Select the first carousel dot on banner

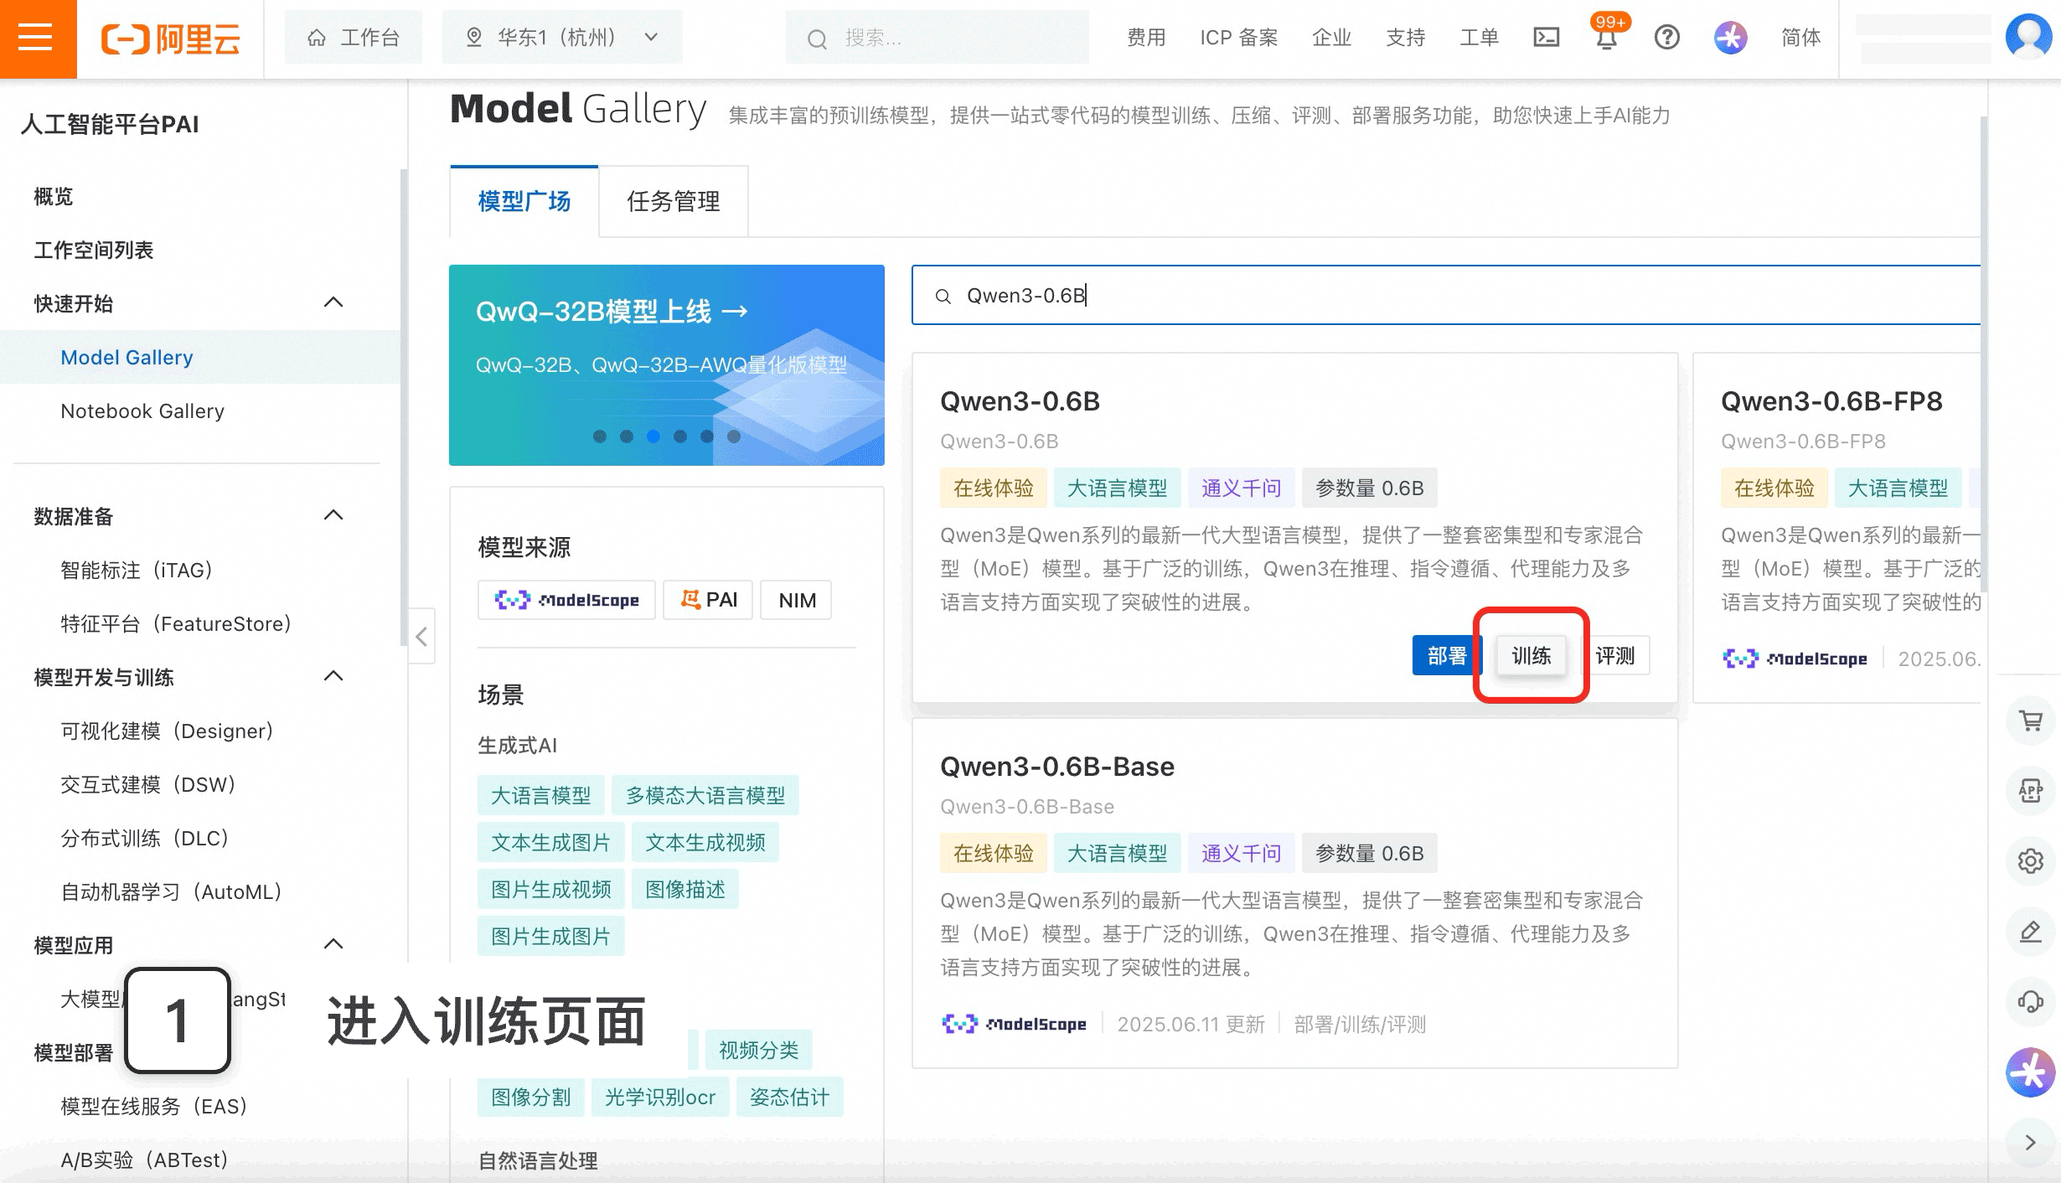point(600,437)
